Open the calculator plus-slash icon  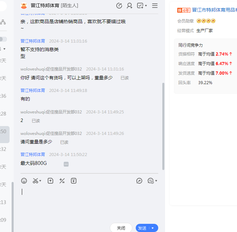62,181
